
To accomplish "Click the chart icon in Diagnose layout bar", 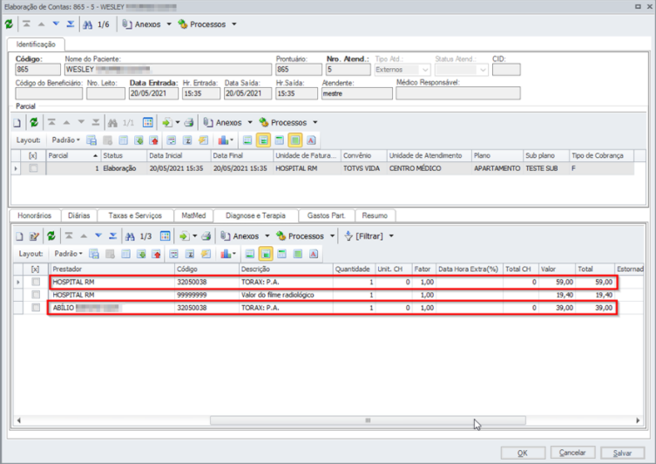I will [x=227, y=254].
